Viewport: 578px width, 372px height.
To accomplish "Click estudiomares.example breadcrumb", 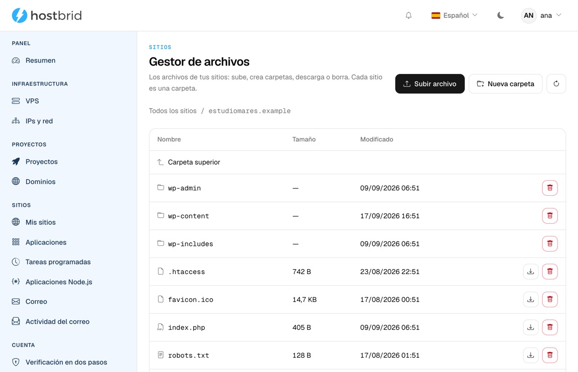I will pos(249,111).
